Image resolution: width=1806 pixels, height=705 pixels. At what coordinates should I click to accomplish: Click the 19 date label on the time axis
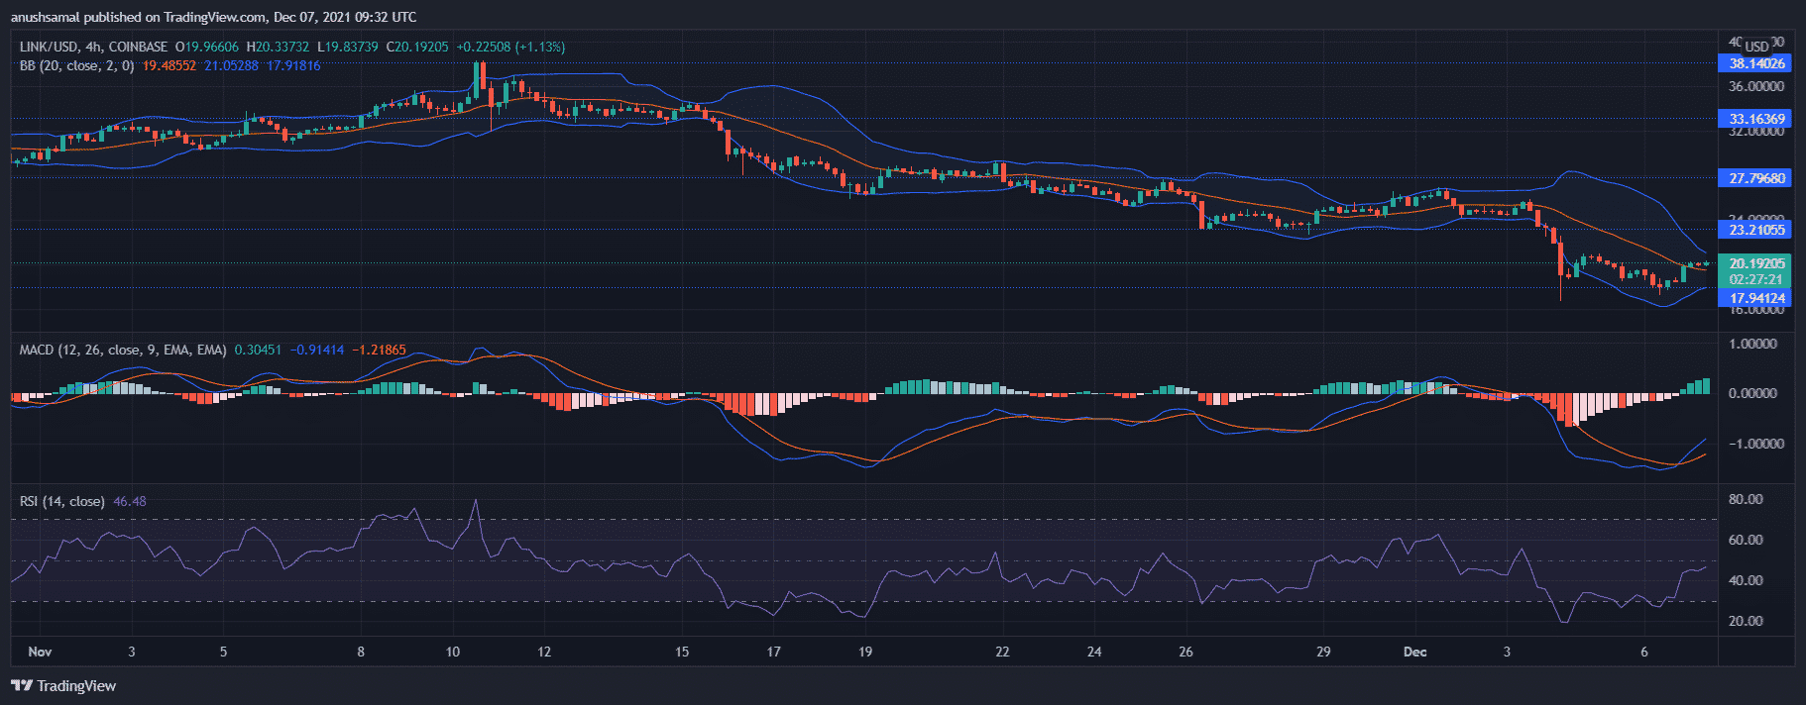tap(865, 652)
